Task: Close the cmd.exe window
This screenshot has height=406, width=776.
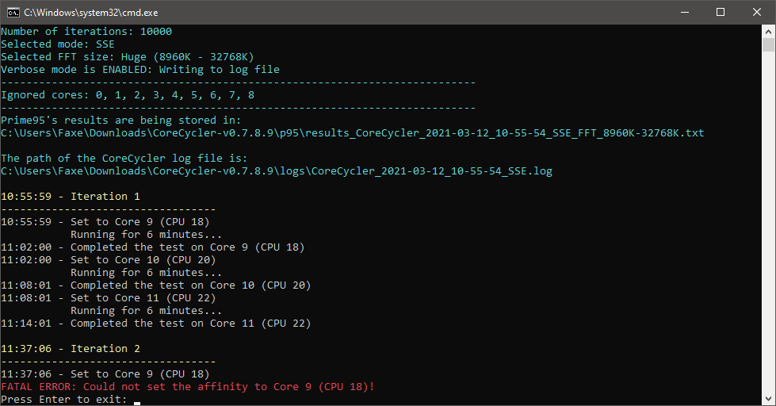Action: (x=757, y=13)
